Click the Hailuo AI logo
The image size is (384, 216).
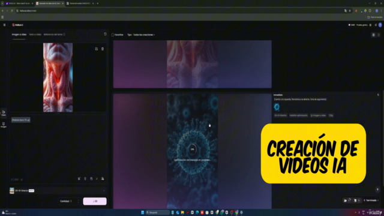17,25
